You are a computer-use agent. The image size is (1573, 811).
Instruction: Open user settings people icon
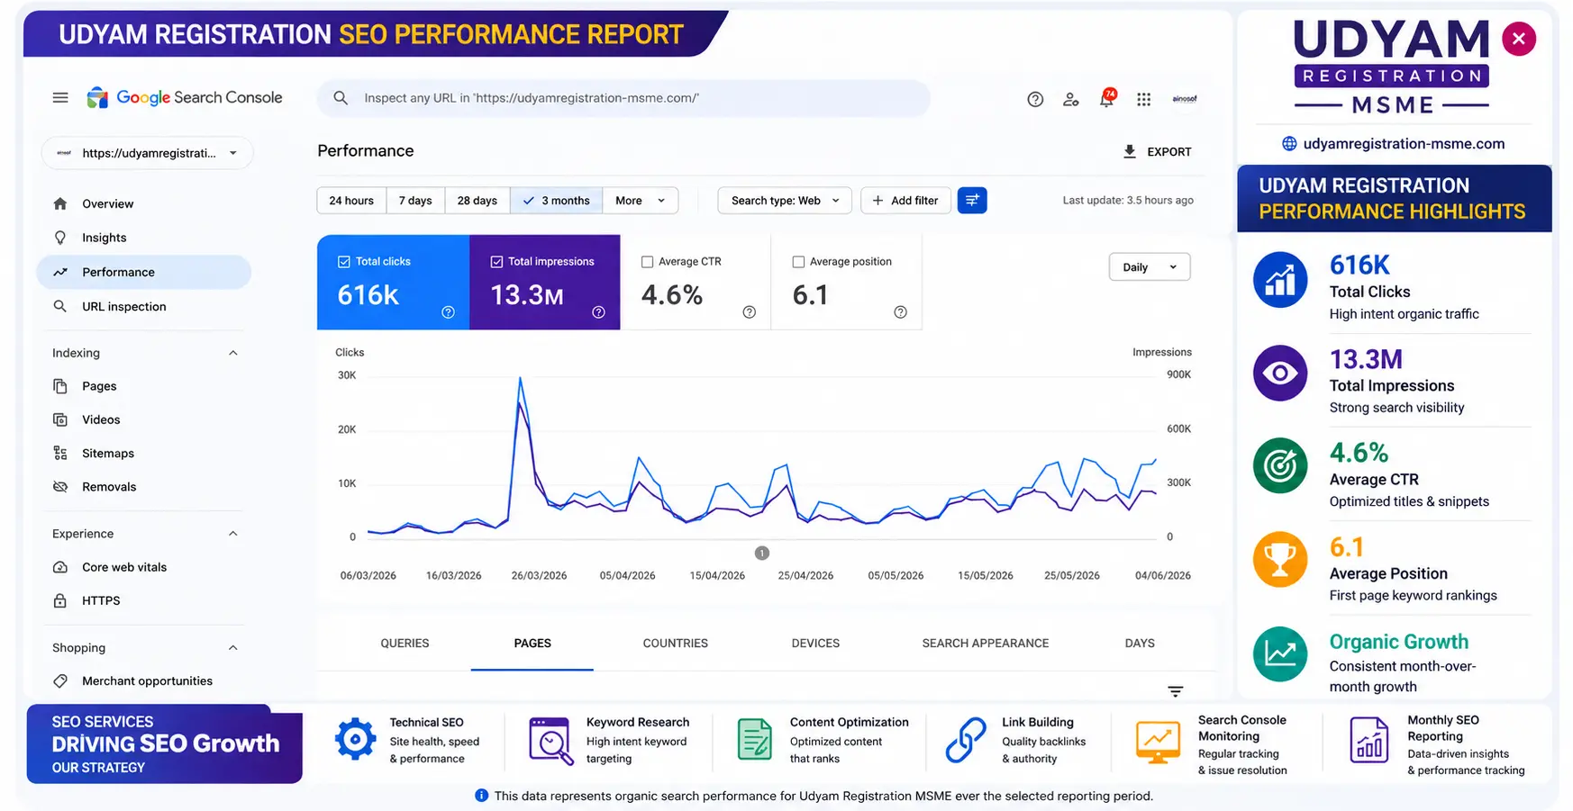pos(1070,99)
